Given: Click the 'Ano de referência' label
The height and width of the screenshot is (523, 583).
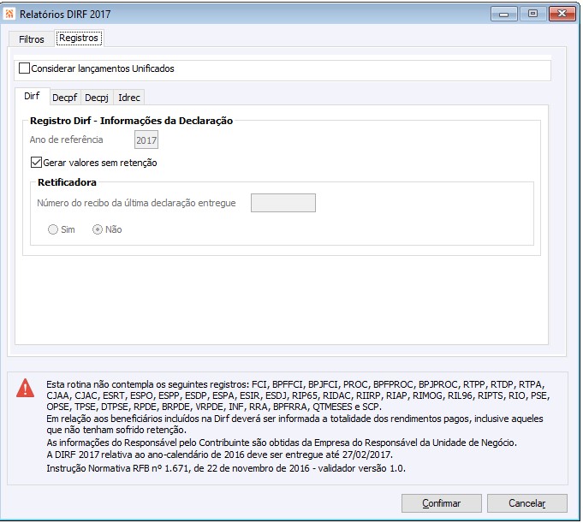Looking at the screenshot, I should [66, 140].
